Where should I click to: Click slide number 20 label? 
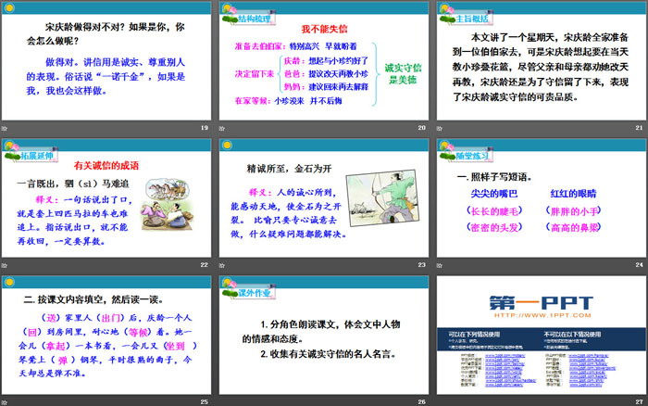coord(421,128)
